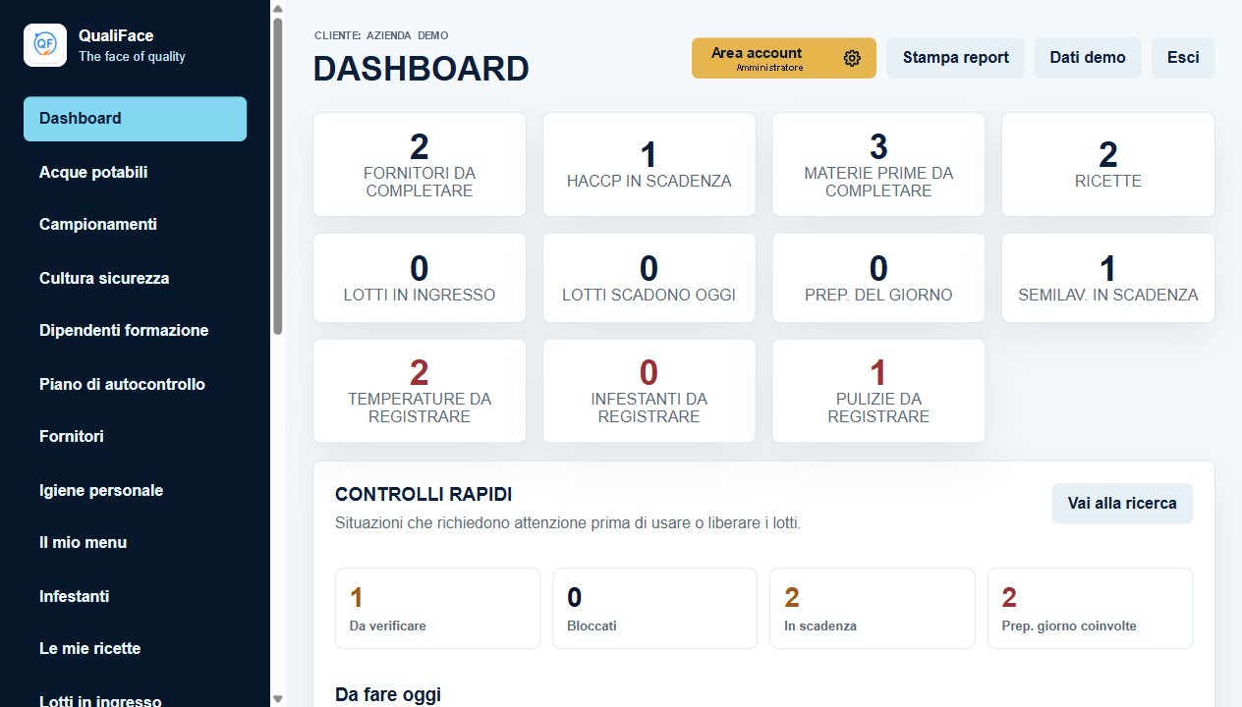Click the Stampa report button
Viewport: 1242px width, 707px height.
pos(955,58)
